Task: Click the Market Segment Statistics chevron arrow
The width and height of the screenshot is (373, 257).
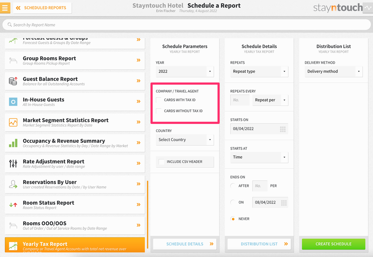Action: [138, 122]
